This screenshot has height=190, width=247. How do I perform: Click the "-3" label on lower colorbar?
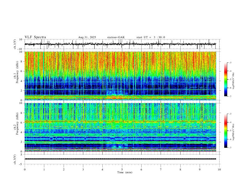(230, 114)
